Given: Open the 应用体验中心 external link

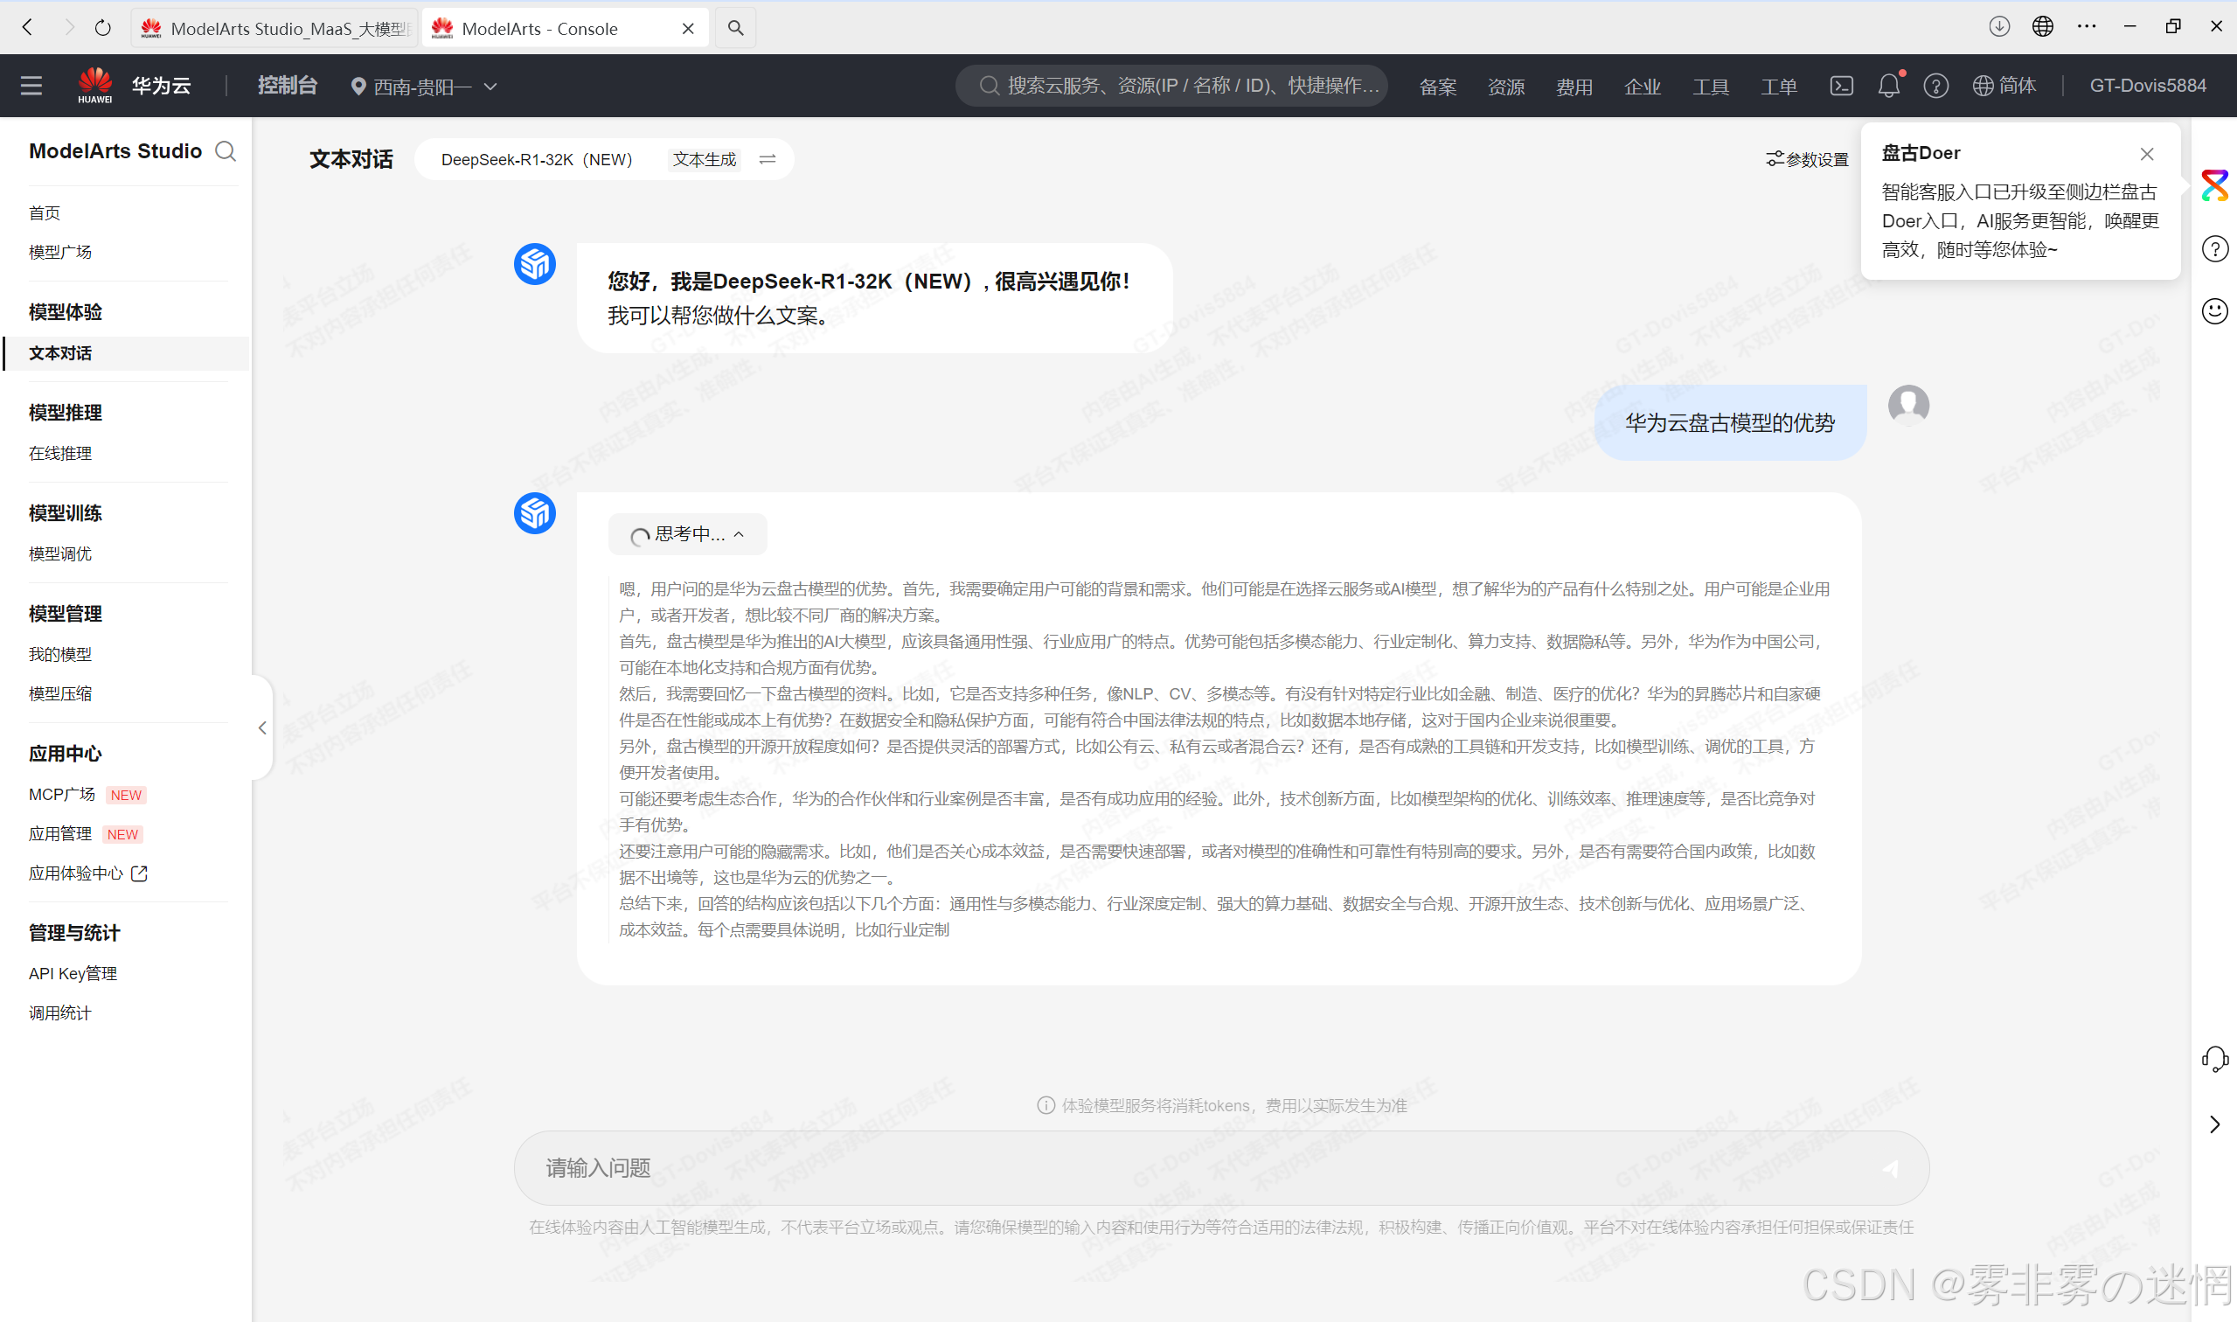Looking at the screenshot, I should 87,873.
